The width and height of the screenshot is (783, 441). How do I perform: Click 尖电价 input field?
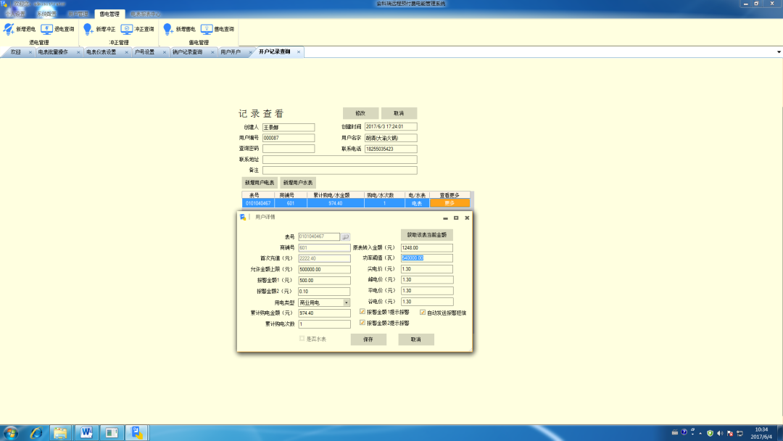(427, 268)
